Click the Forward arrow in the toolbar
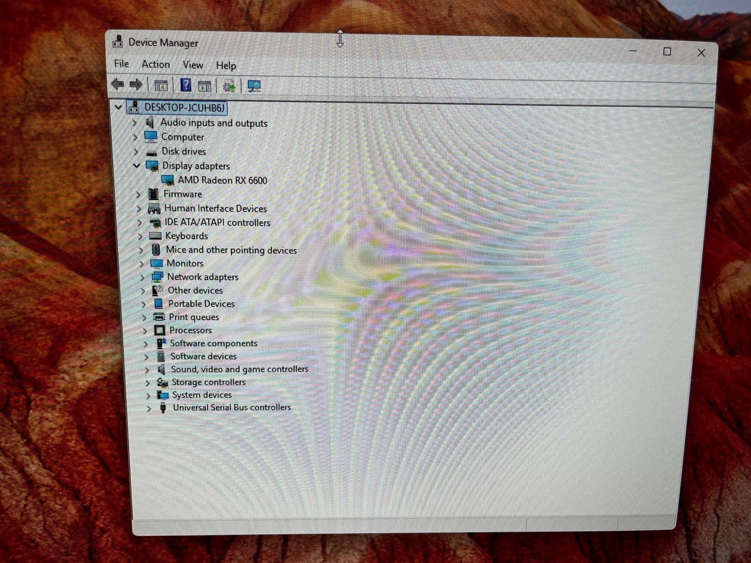This screenshot has height=563, width=751. click(x=136, y=85)
